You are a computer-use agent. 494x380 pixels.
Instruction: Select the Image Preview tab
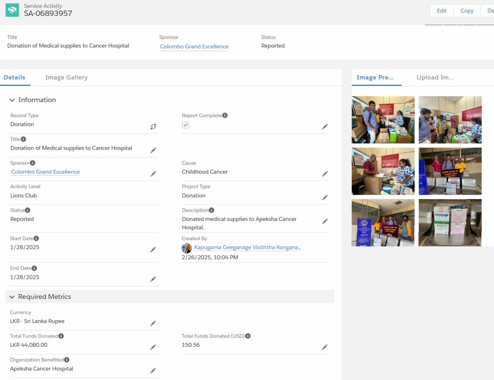[x=375, y=78]
